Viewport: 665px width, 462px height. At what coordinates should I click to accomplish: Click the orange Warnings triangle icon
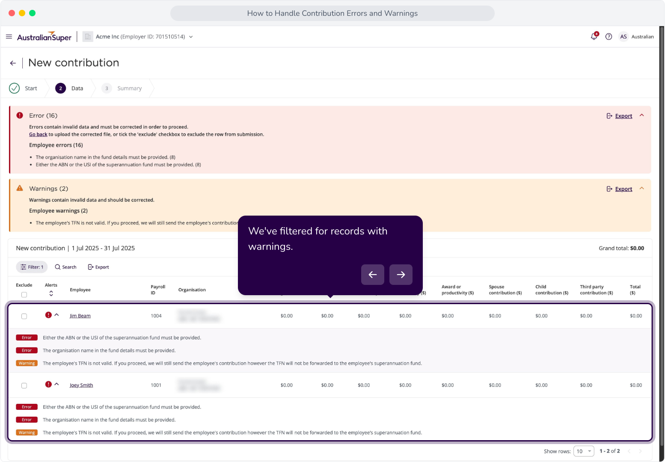[x=20, y=188]
